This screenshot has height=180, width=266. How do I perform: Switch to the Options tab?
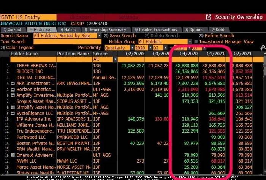[195, 30]
